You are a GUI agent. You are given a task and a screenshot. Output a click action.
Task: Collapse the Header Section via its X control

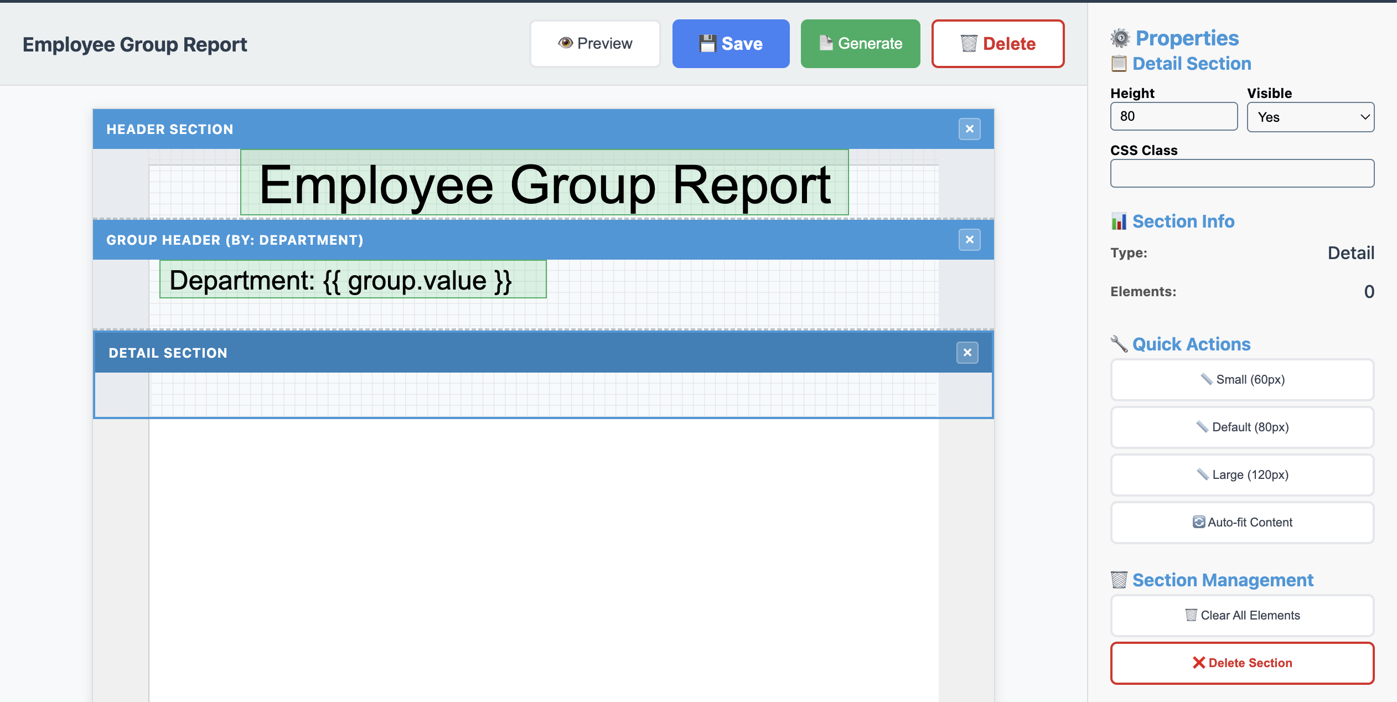pyautogui.click(x=969, y=128)
